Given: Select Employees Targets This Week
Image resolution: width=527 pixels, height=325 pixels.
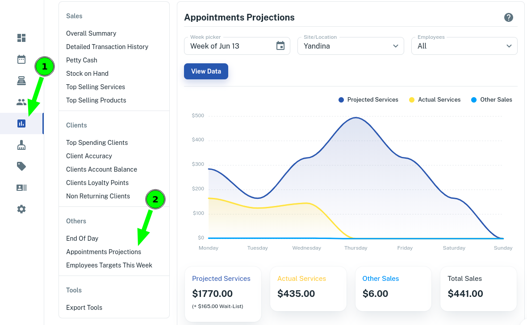Looking at the screenshot, I should [x=109, y=265].
